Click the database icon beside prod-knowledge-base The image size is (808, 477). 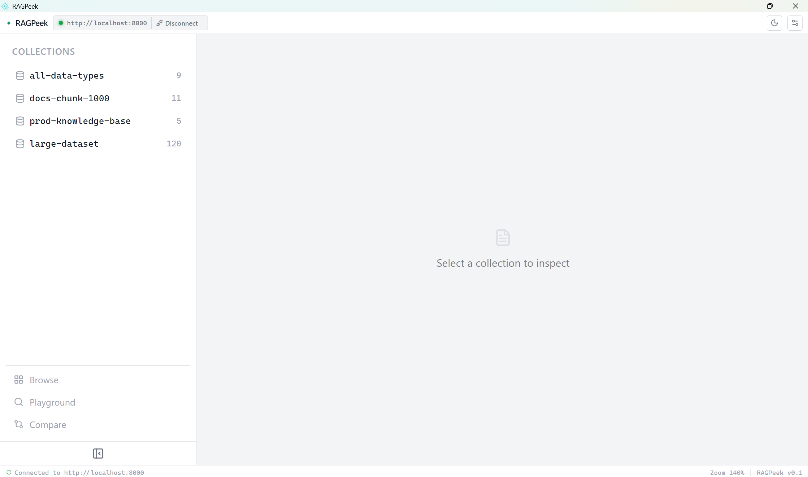click(x=20, y=121)
